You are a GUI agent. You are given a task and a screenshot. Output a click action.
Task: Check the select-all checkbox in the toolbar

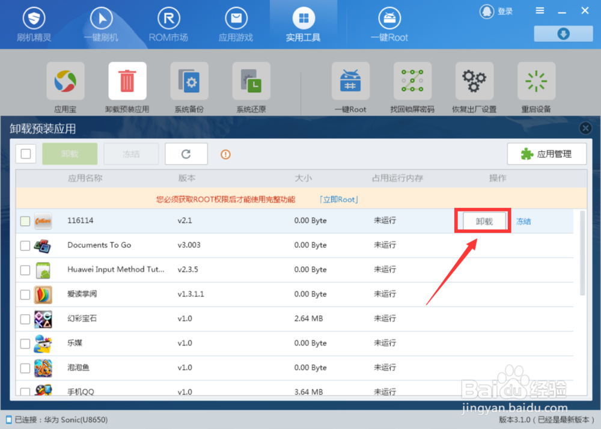click(25, 154)
